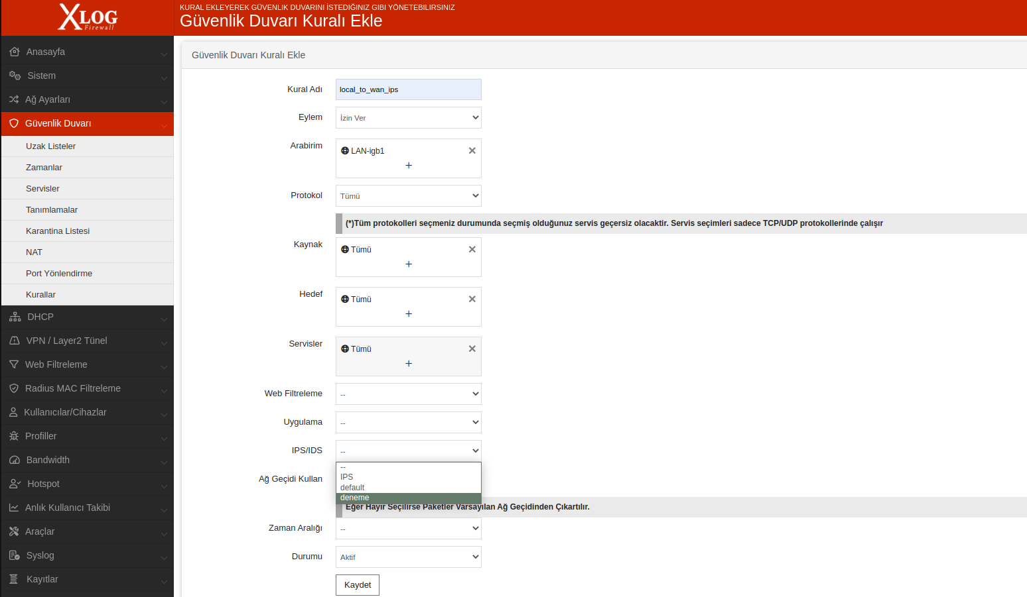The height and width of the screenshot is (597, 1027).
Task: Click the Kullanıcılar/Cihazlar user icon
Action: pos(13,412)
